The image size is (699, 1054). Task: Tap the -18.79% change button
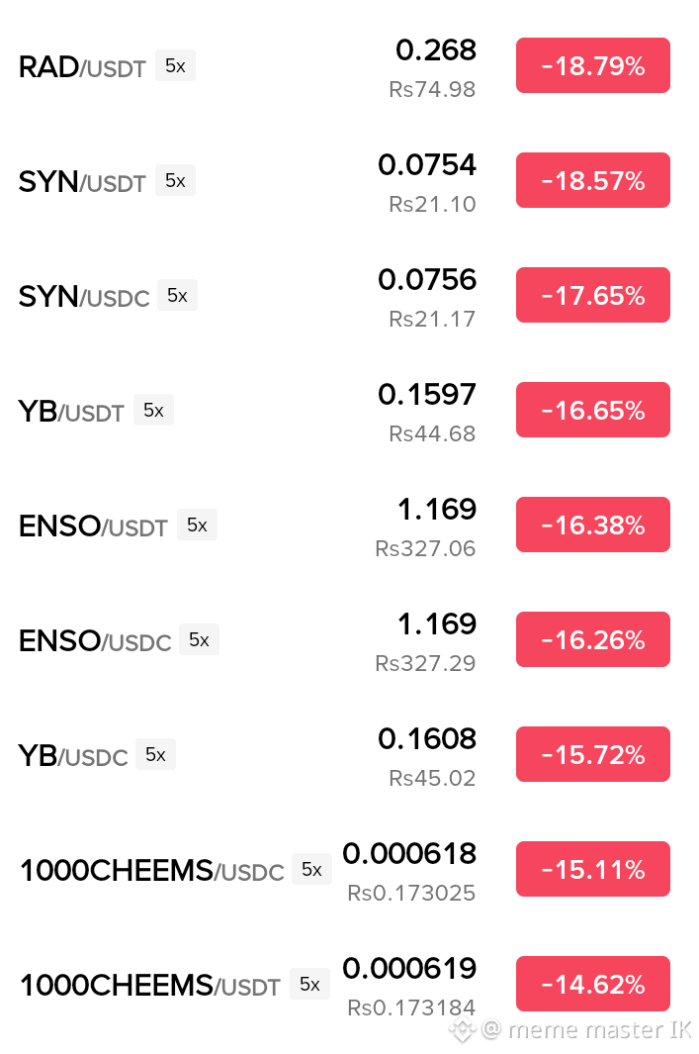coord(593,65)
